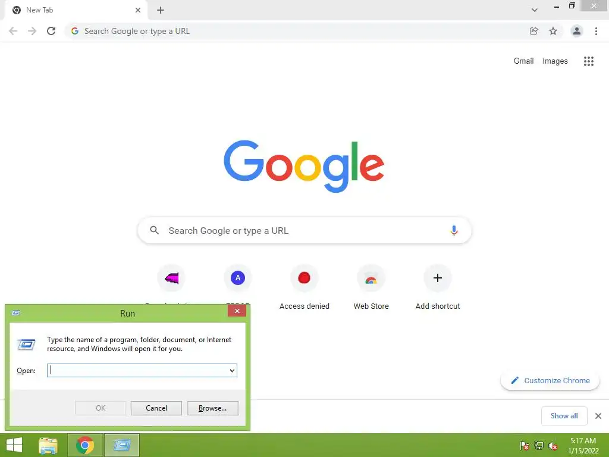Click the Run dialog title icon

16,313
